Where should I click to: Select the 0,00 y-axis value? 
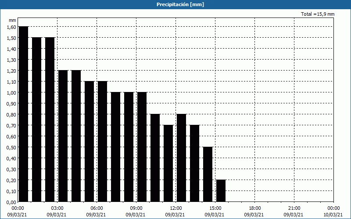(11, 202)
